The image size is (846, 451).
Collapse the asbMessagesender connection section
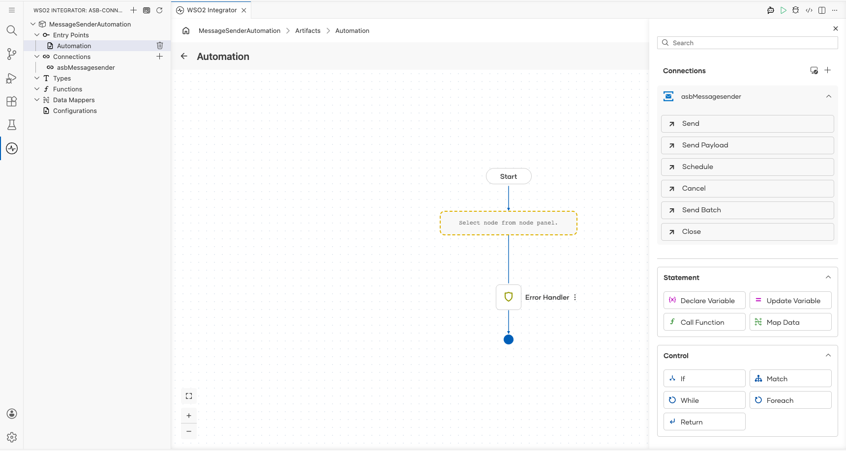pos(829,96)
